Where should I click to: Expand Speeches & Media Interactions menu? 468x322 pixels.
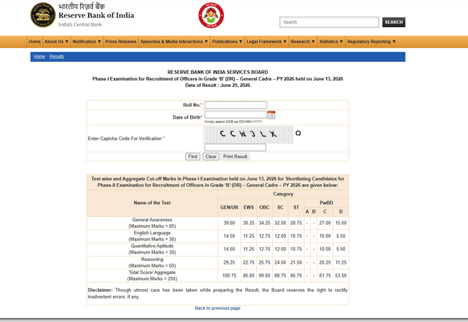pos(174,42)
